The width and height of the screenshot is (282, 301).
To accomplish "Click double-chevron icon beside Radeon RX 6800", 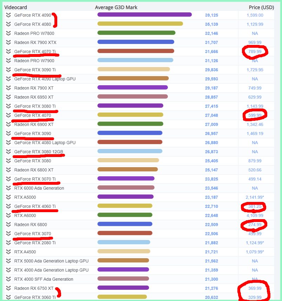I will 8,224.
